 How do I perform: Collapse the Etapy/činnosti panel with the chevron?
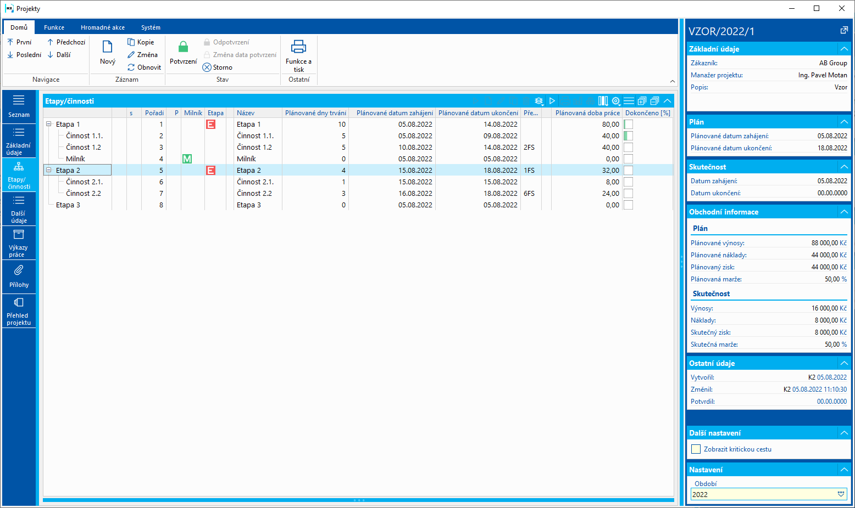coord(667,101)
